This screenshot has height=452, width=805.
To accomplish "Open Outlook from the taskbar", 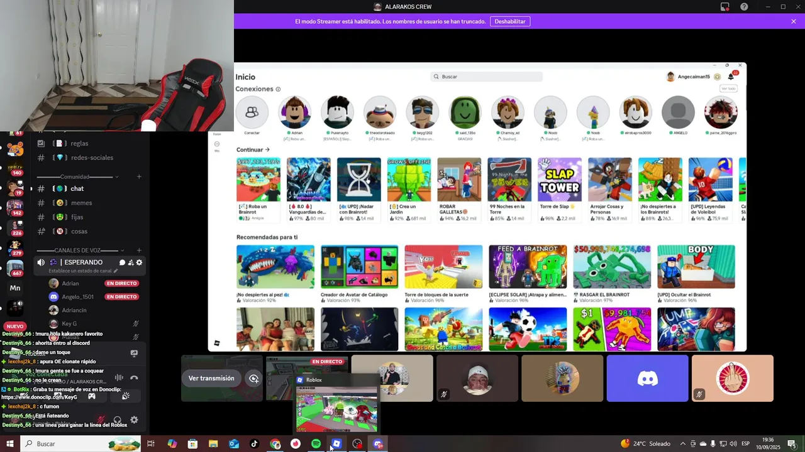I will click(234, 444).
